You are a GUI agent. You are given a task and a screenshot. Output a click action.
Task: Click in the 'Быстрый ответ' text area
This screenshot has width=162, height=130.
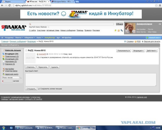click(x=91, y=79)
